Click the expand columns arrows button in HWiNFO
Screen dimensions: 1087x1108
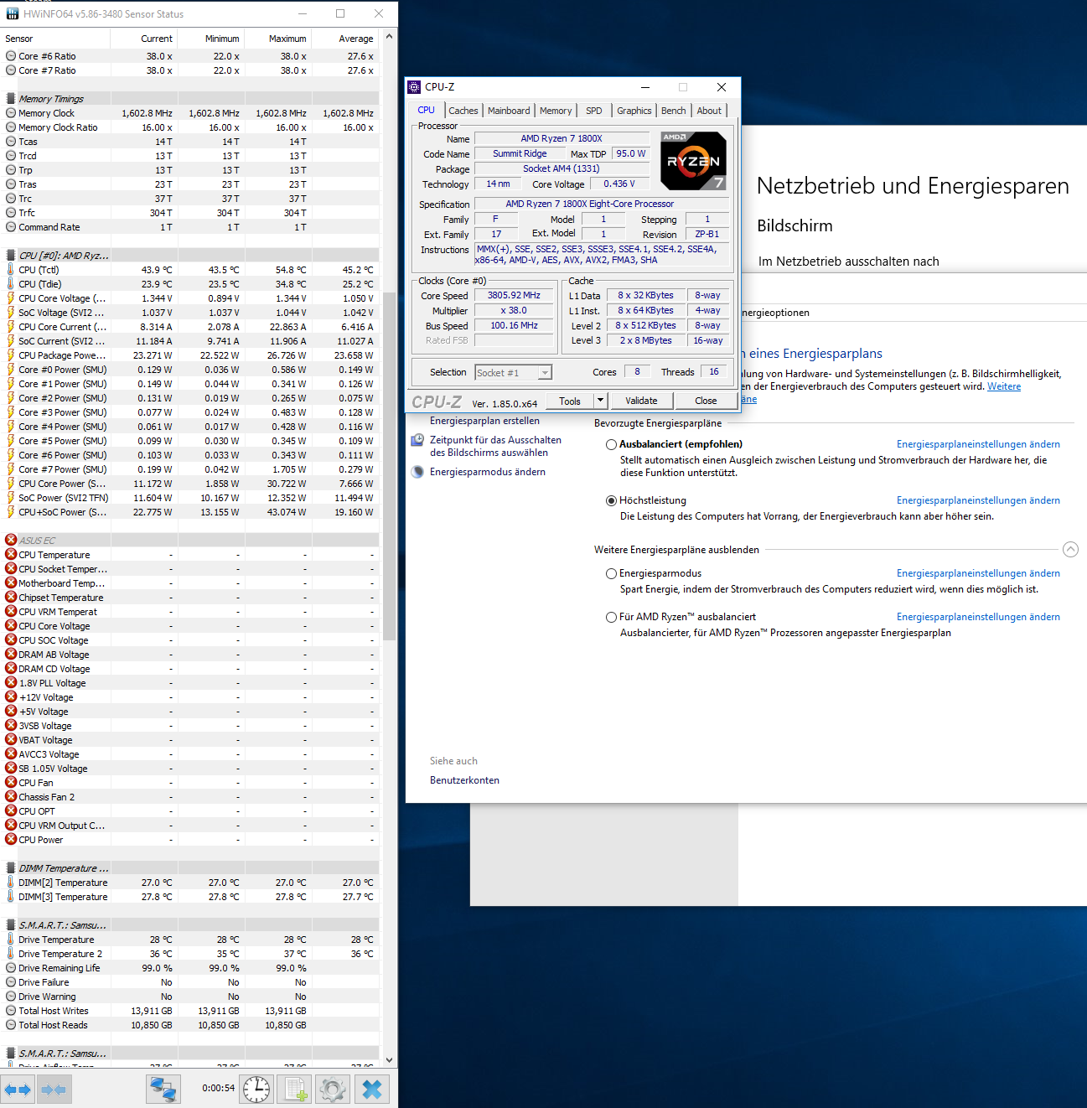(x=18, y=1090)
